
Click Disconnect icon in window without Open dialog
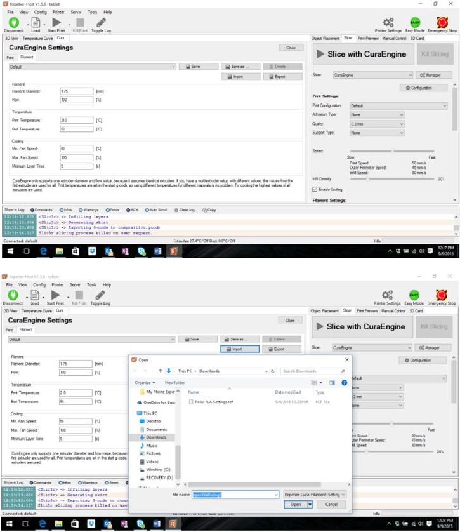pyautogui.click(x=13, y=22)
